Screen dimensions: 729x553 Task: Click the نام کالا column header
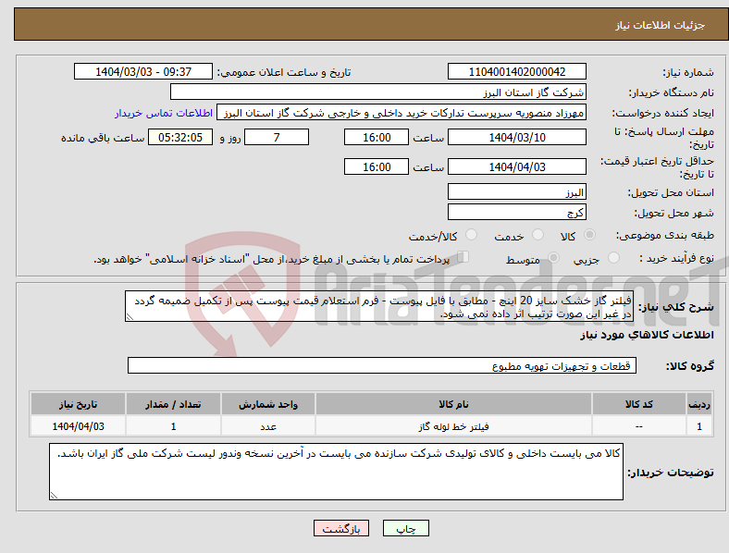[453, 404]
